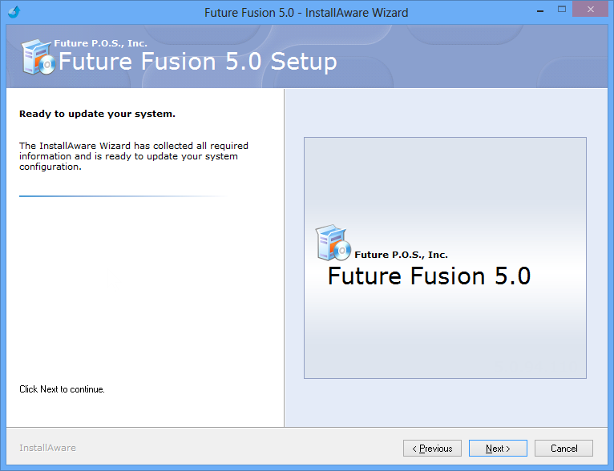Return to the Previous wizard page

432,449
